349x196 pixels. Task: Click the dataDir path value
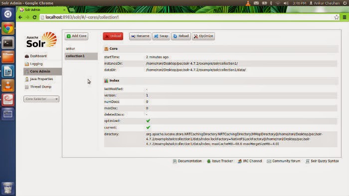[x=196, y=70]
